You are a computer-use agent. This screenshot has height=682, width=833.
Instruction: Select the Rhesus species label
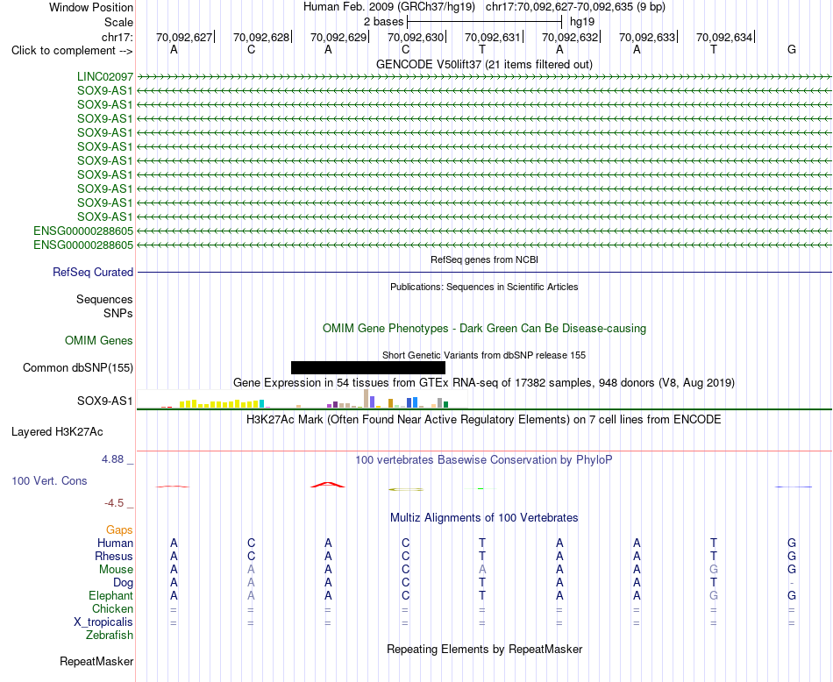pos(114,556)
